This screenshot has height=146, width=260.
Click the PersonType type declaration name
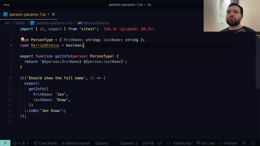pyautogui.click(x=42, y=40)
